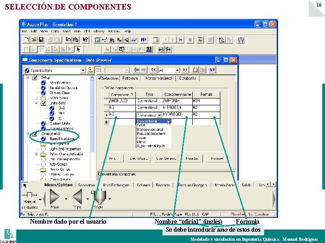Click the empty Component ID cell in new row
This screenshot has height=243, width=325.
pyautogui.click(x=122, y=122)
